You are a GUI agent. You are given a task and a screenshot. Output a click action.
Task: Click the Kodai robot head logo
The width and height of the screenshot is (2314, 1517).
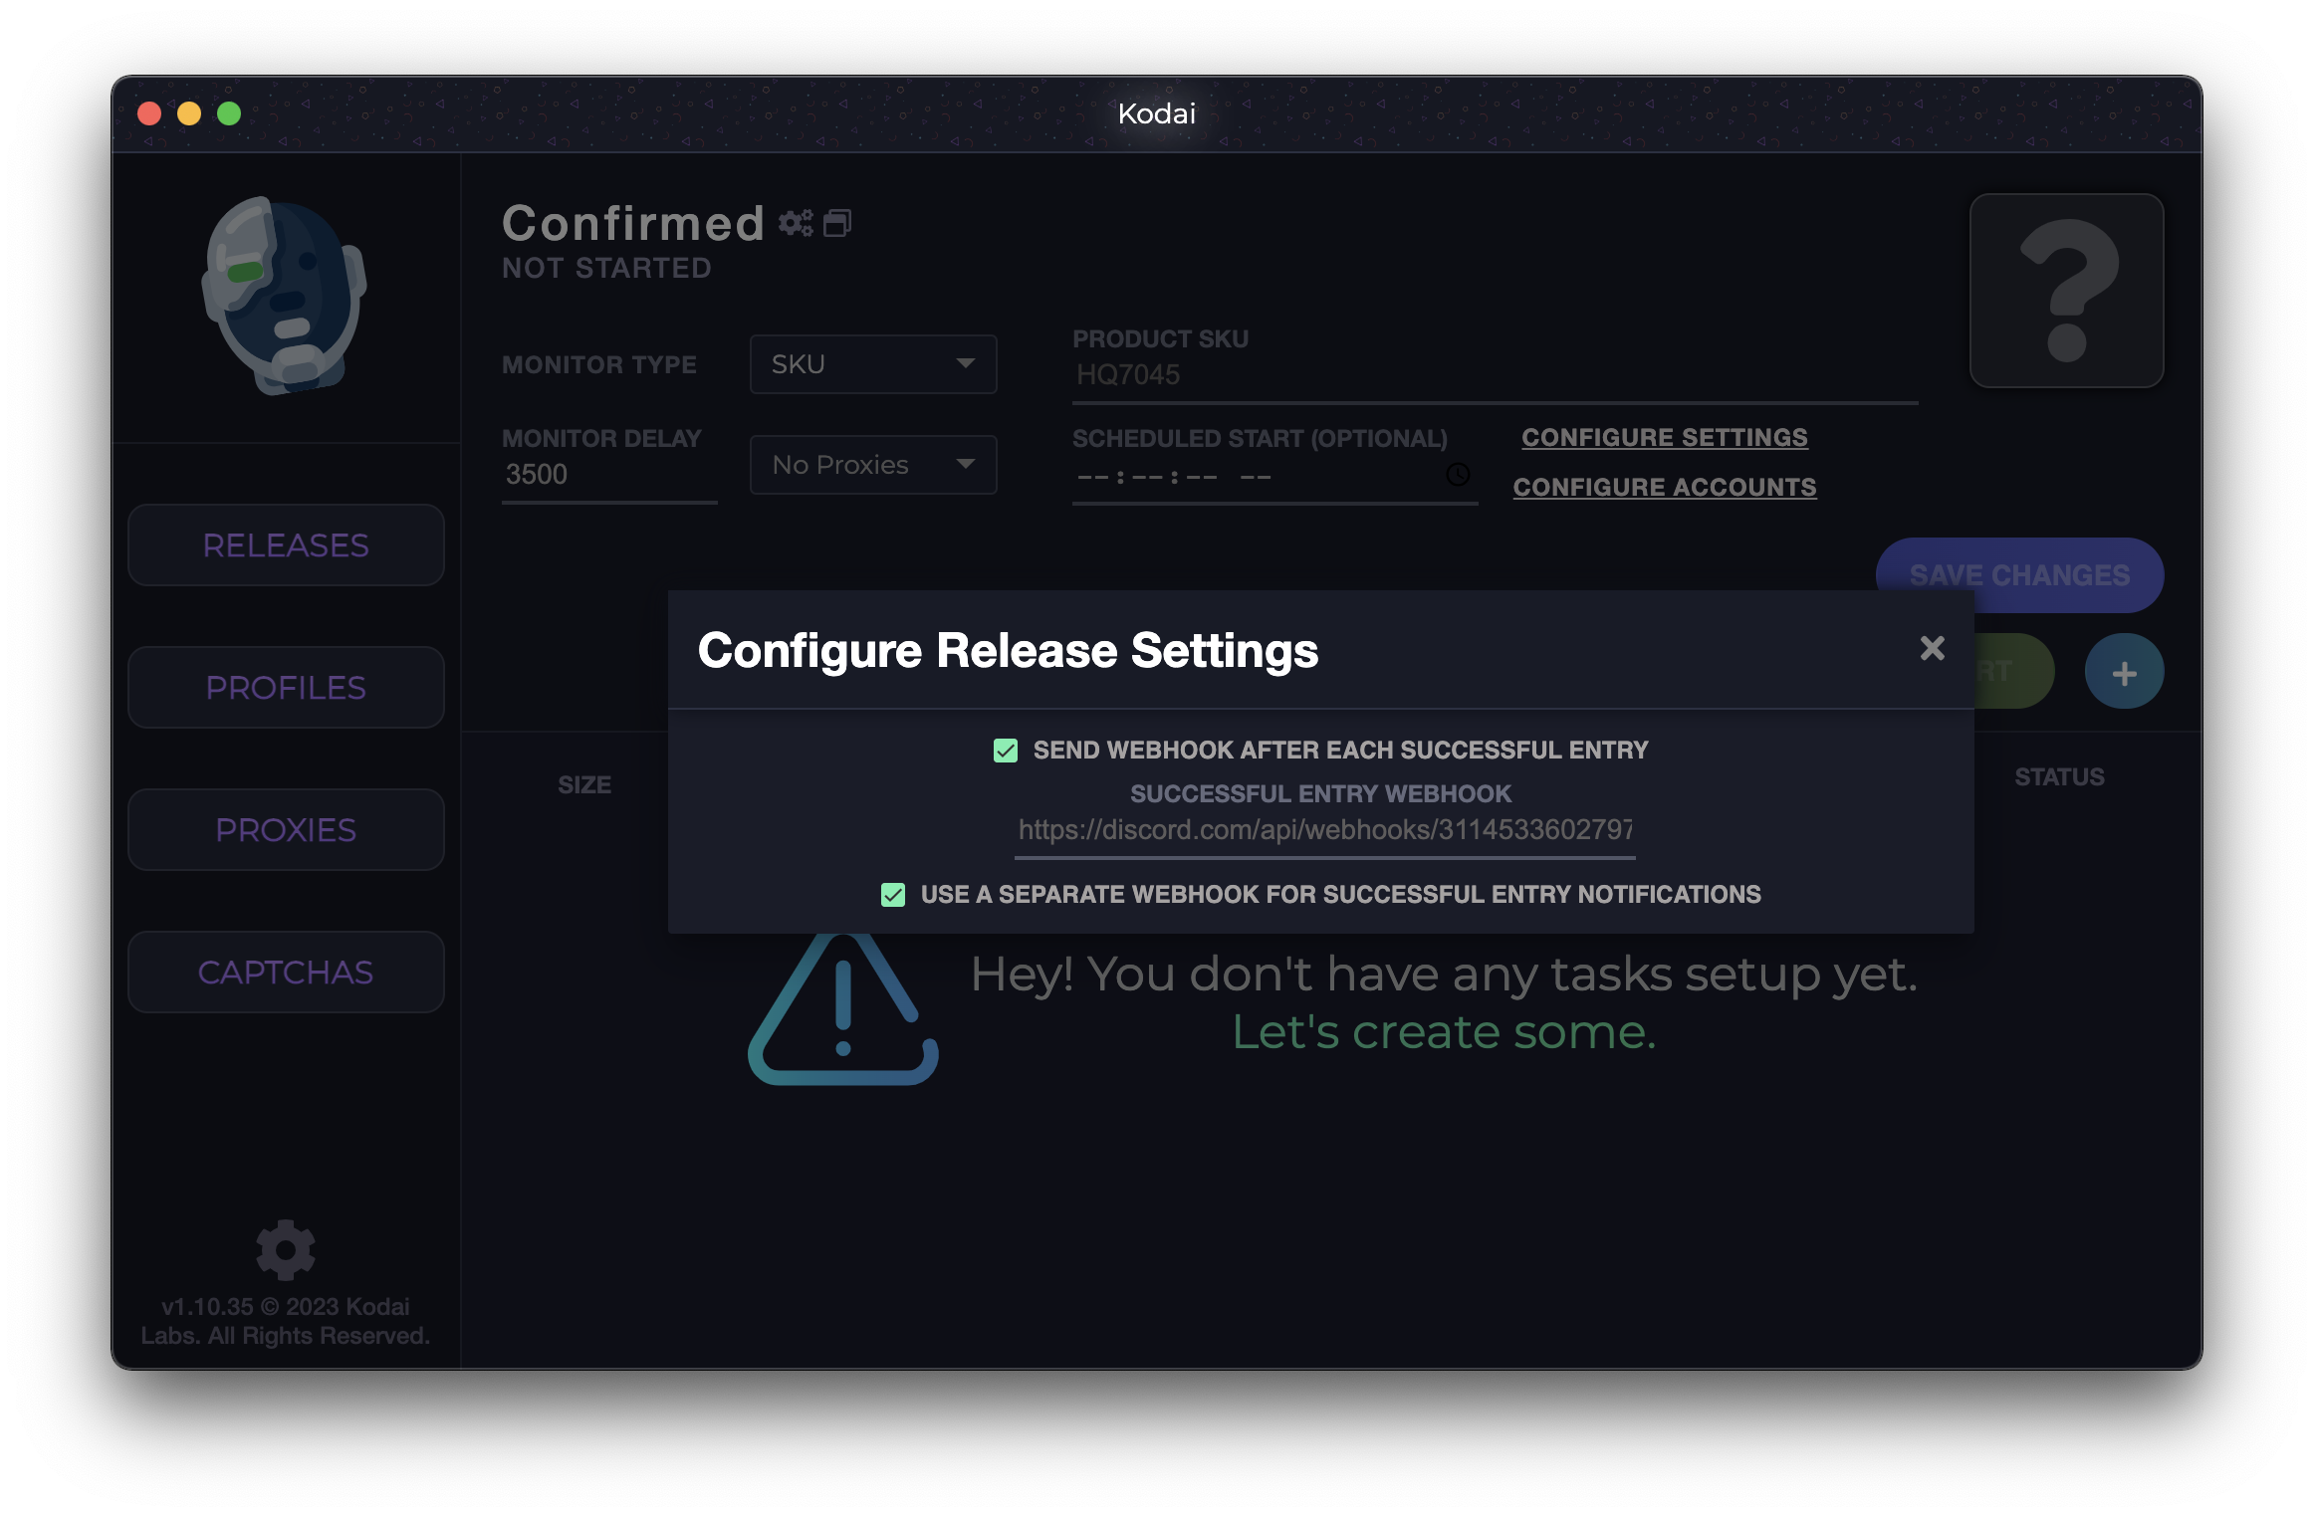285,296
